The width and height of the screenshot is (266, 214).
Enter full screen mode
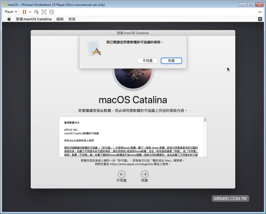(x=44, y=12)
